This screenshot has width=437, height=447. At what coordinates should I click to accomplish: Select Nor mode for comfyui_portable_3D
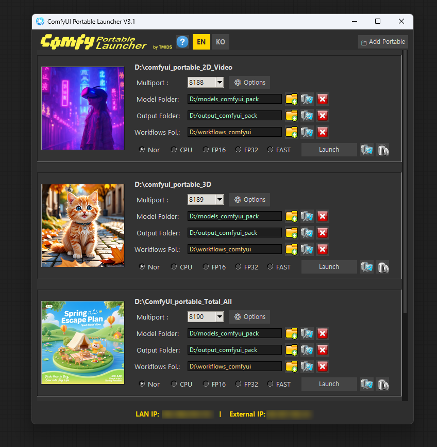pyautogui.click(x=149, y=267)
